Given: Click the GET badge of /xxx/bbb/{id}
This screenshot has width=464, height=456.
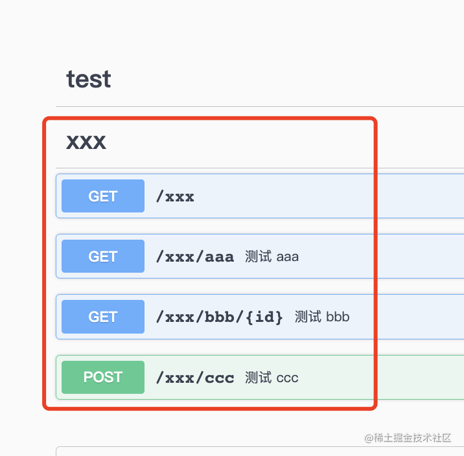Looking at the screenshot, I should [103, 317].
